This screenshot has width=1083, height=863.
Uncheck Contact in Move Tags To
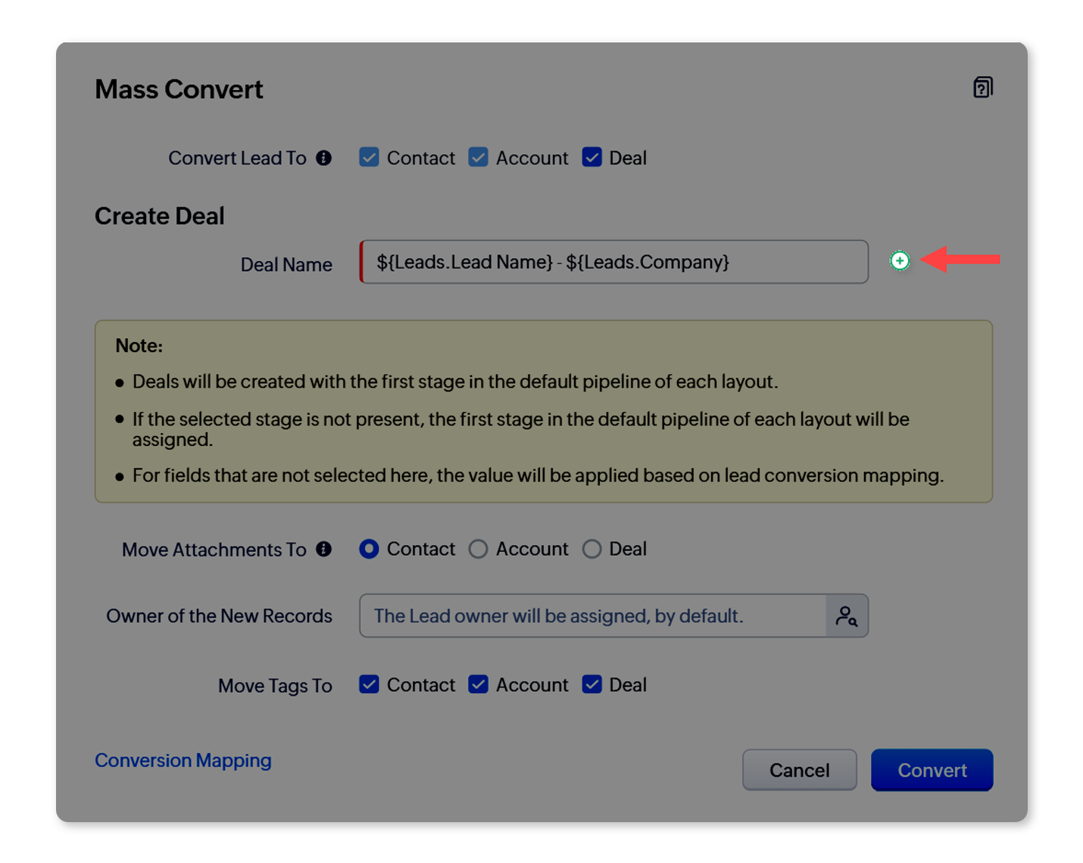click(x=370, y=684)
